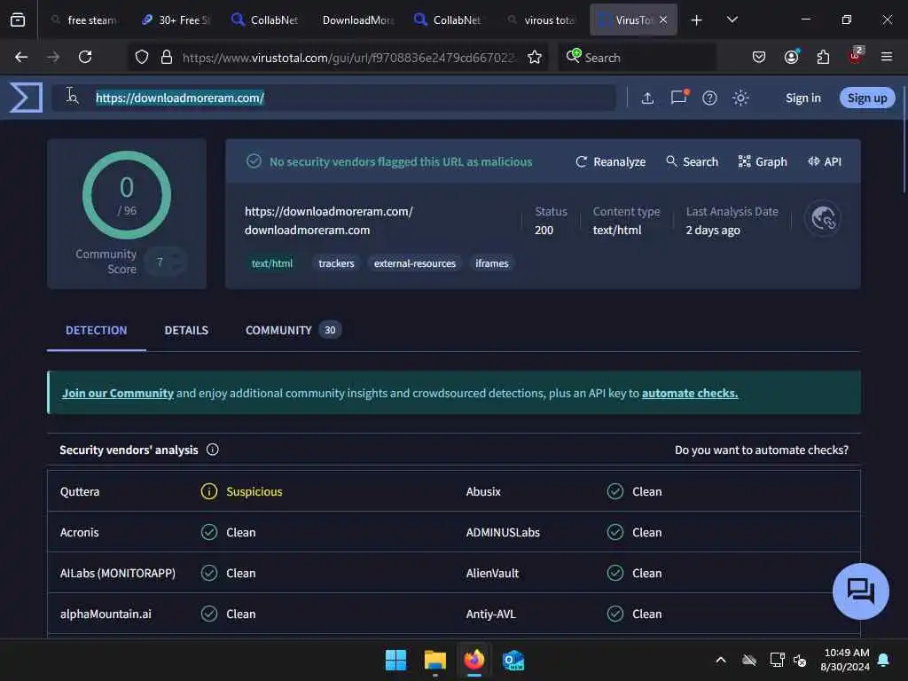Click the Firefox address bar URL
Viewport: 908px width, 681px height.
tap(349, 58)
